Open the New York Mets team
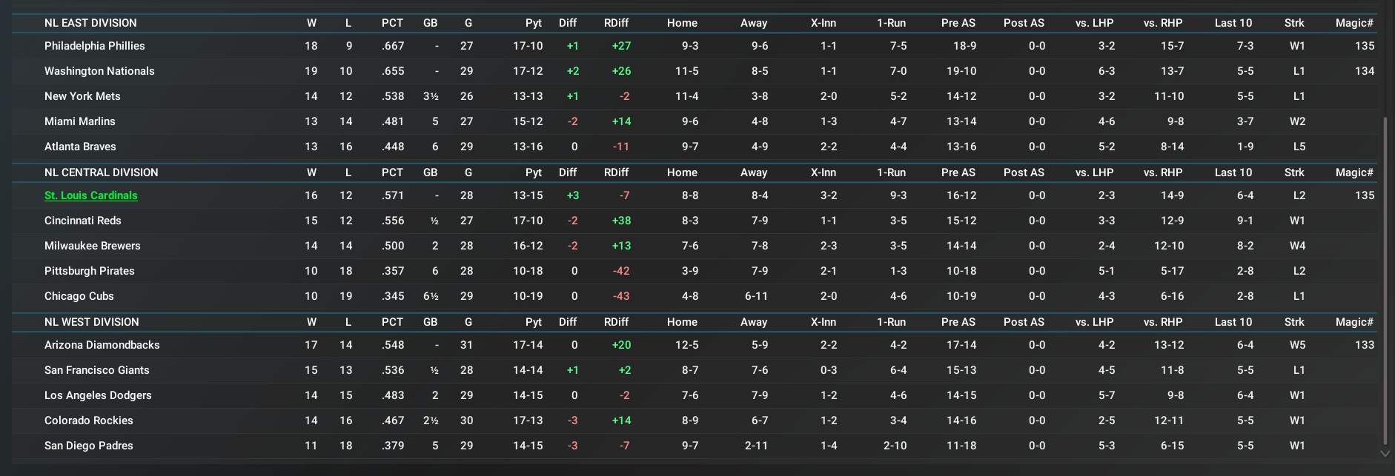 [x=82, y=96]
